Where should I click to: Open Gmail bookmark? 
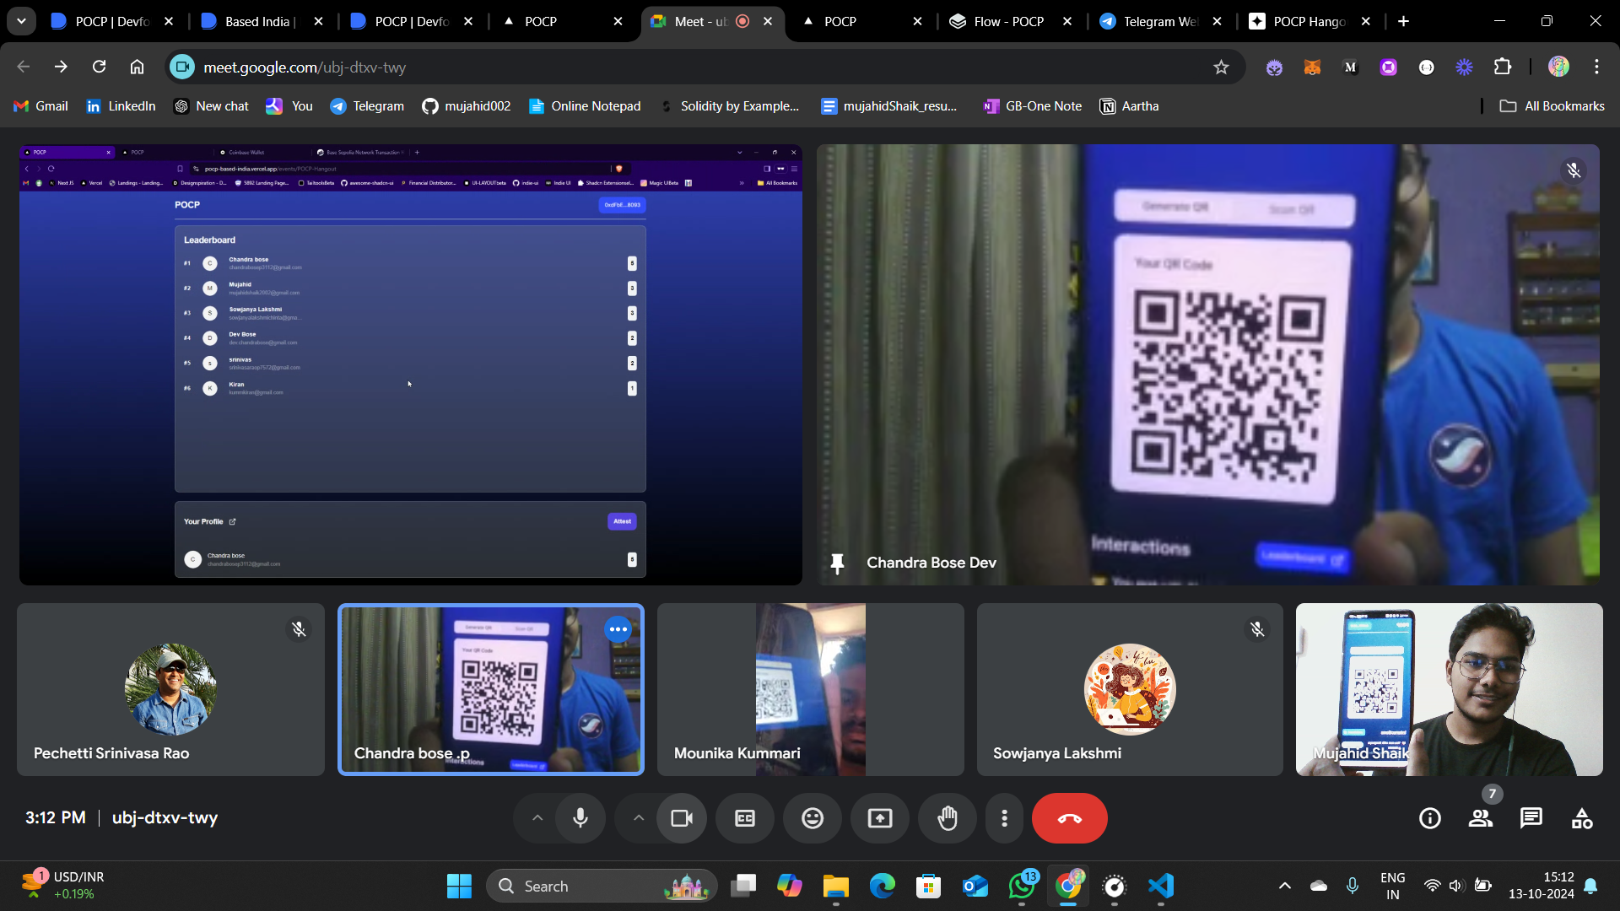point(40,106)
